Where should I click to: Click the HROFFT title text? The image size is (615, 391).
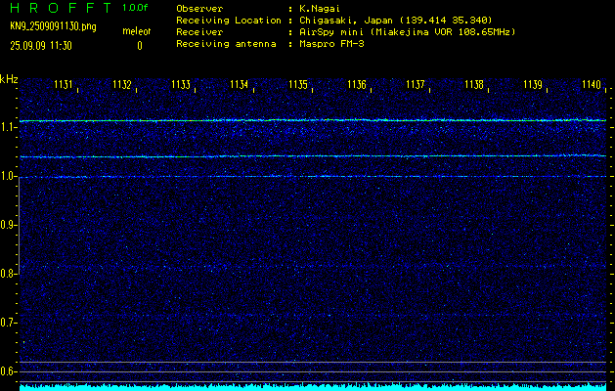61,8
